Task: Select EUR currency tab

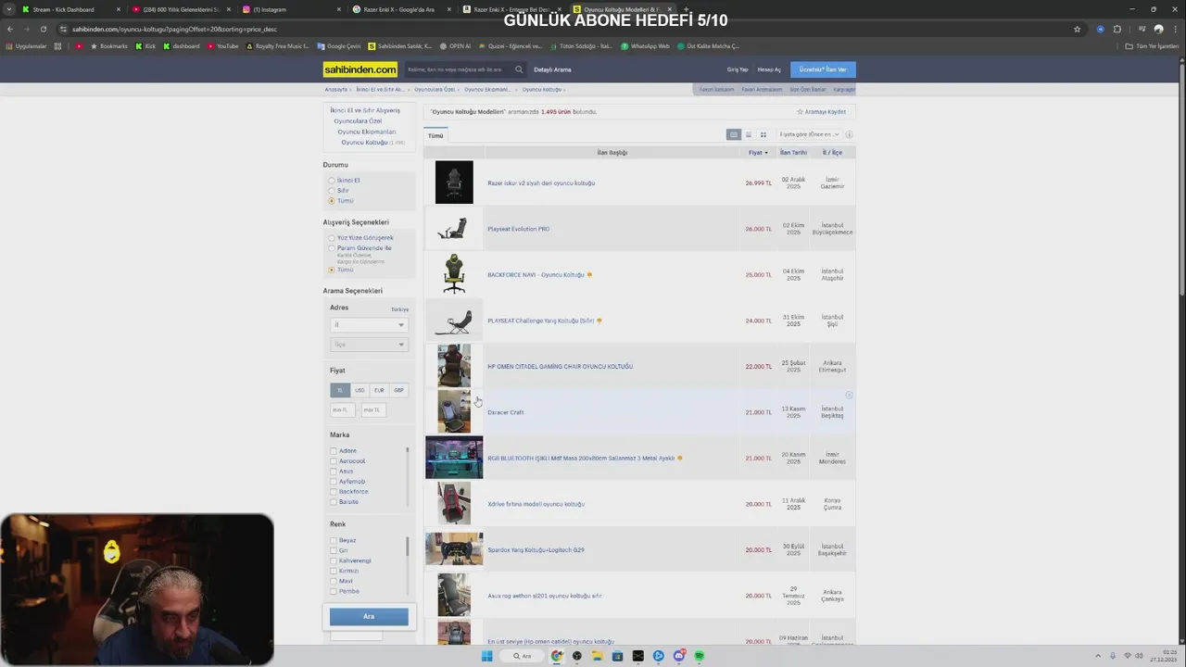Action: pos(379,390)
